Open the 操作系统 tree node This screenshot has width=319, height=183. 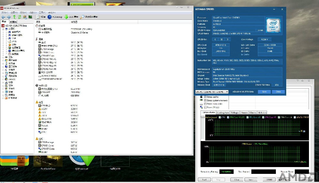[11, 60]
